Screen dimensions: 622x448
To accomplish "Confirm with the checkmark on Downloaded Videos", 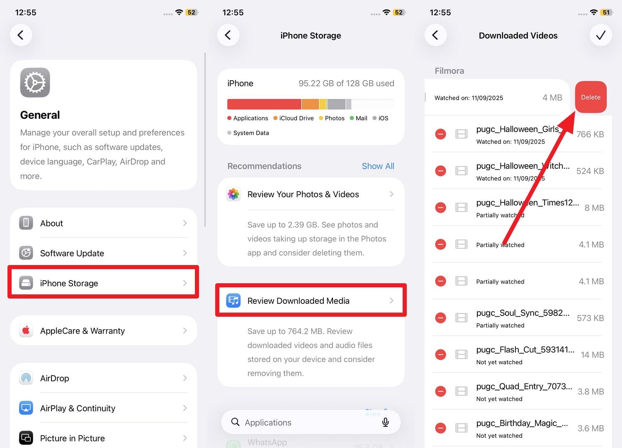I will [601, 35].
